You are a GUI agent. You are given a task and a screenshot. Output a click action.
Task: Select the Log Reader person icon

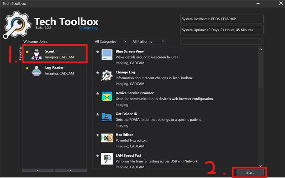coord(36,71)
